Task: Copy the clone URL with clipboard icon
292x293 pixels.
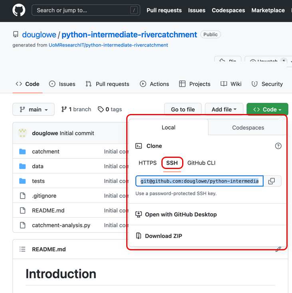Action: [272, 181]
